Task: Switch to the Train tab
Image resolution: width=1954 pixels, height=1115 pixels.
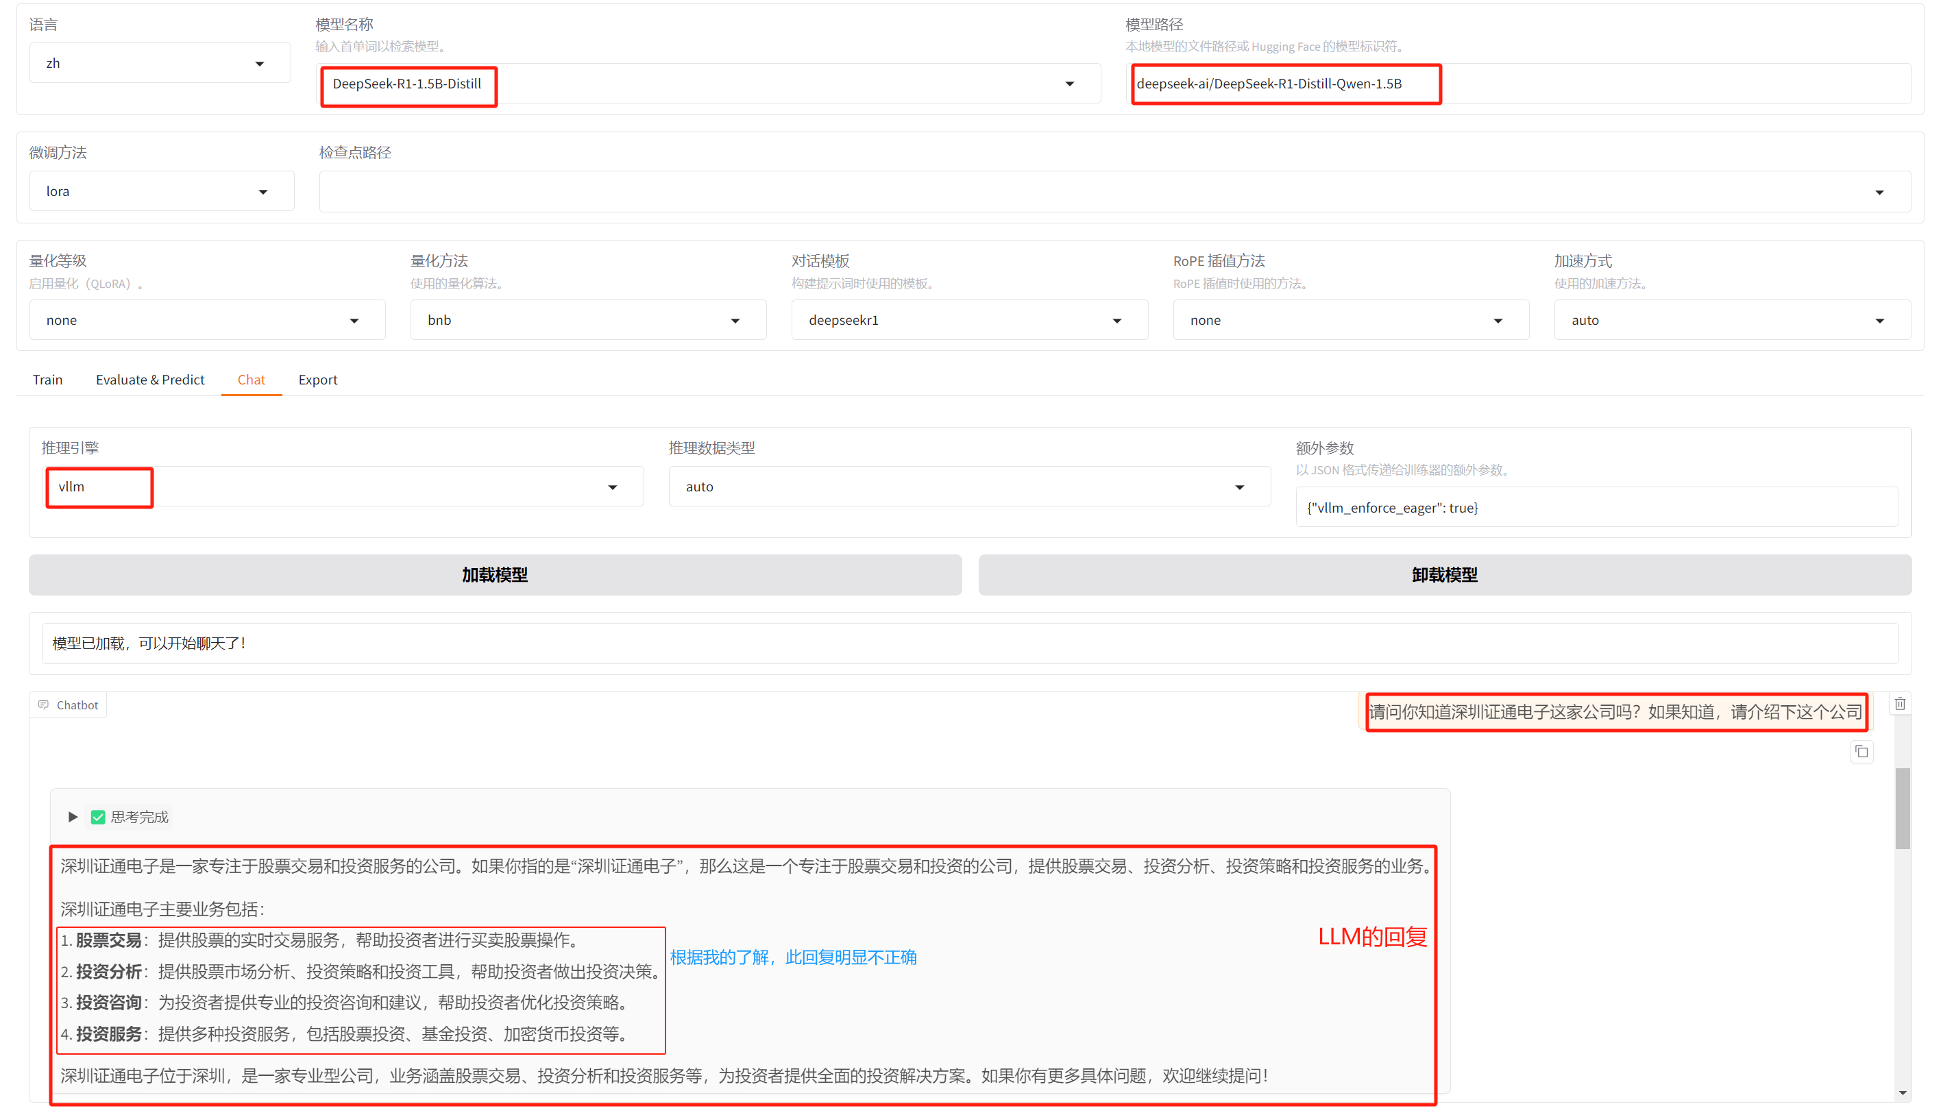Action: [47, 380]
